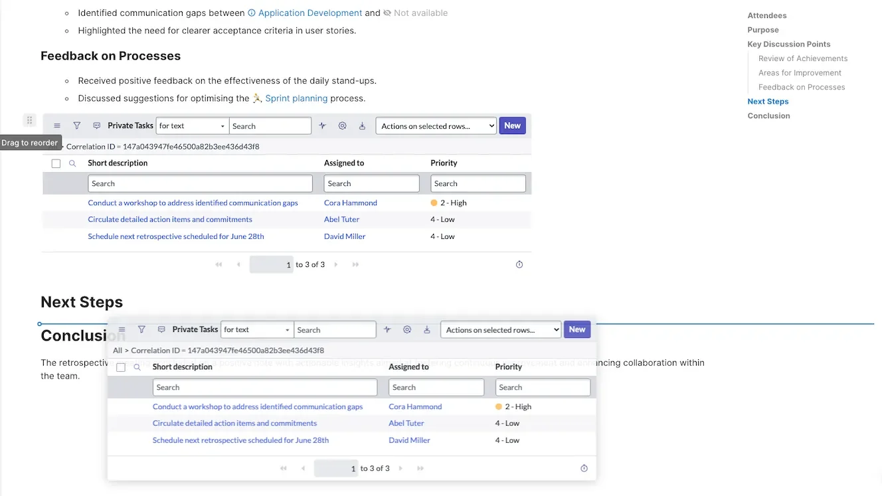Click the New button in upper Private Tasks list
Screen dimensions: 882x496
(x=512, y=125)
